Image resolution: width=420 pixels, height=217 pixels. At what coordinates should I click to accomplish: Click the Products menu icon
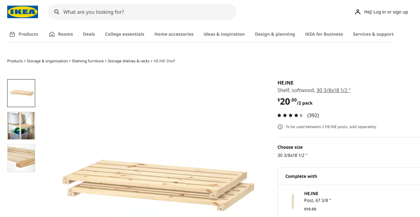[x=12, y=34]
